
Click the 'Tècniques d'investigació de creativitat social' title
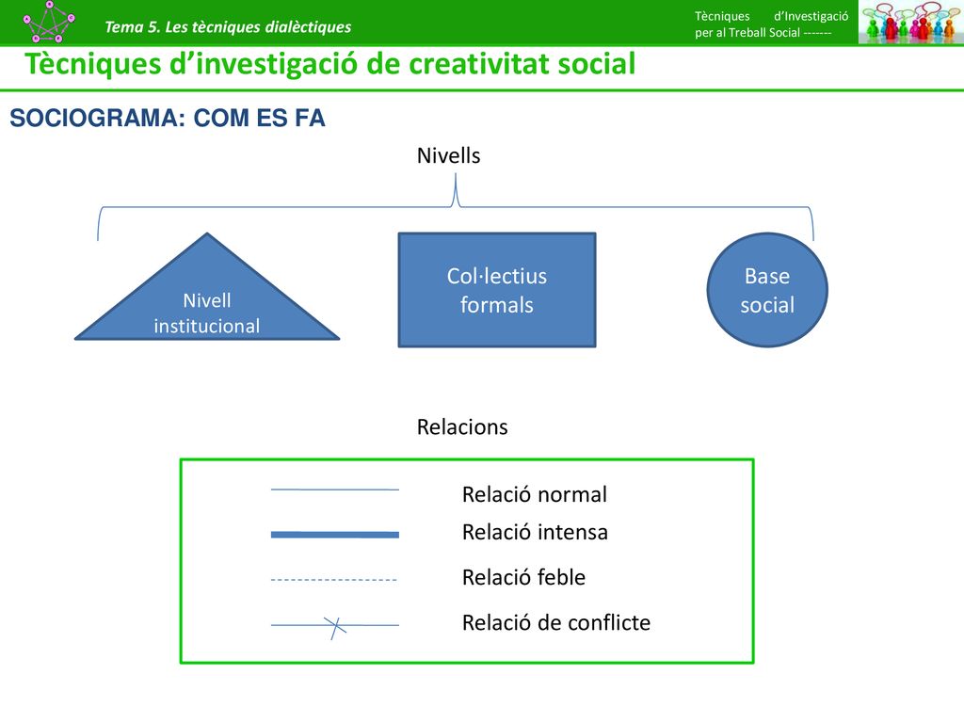tap(330, 64)
